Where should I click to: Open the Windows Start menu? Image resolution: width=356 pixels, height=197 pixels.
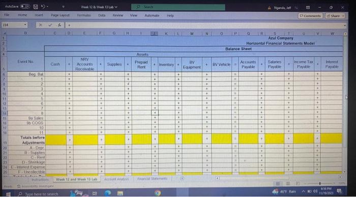coord(9,194)
